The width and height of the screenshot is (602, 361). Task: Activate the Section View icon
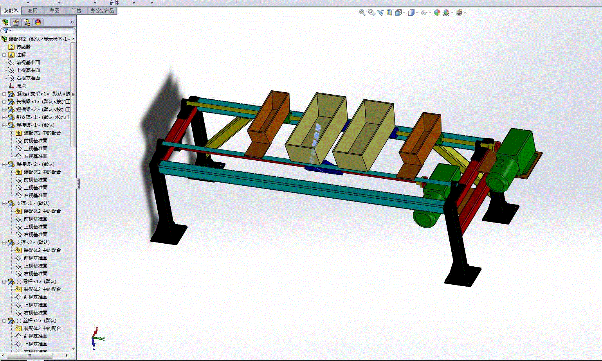[x=389, y=13]
